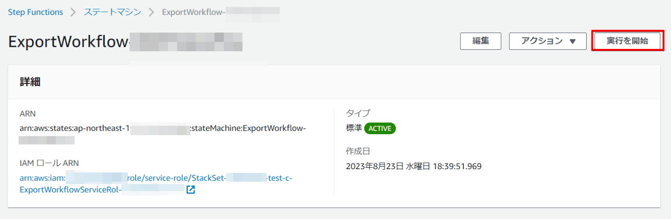Click the 詳細 section header
The width and height of the screenshot is (671, 219).
coord(30,82)
